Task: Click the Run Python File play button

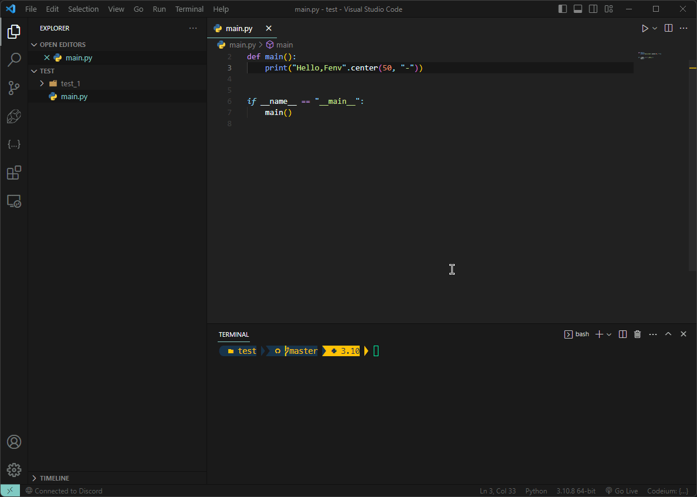Action: point(645,28)
